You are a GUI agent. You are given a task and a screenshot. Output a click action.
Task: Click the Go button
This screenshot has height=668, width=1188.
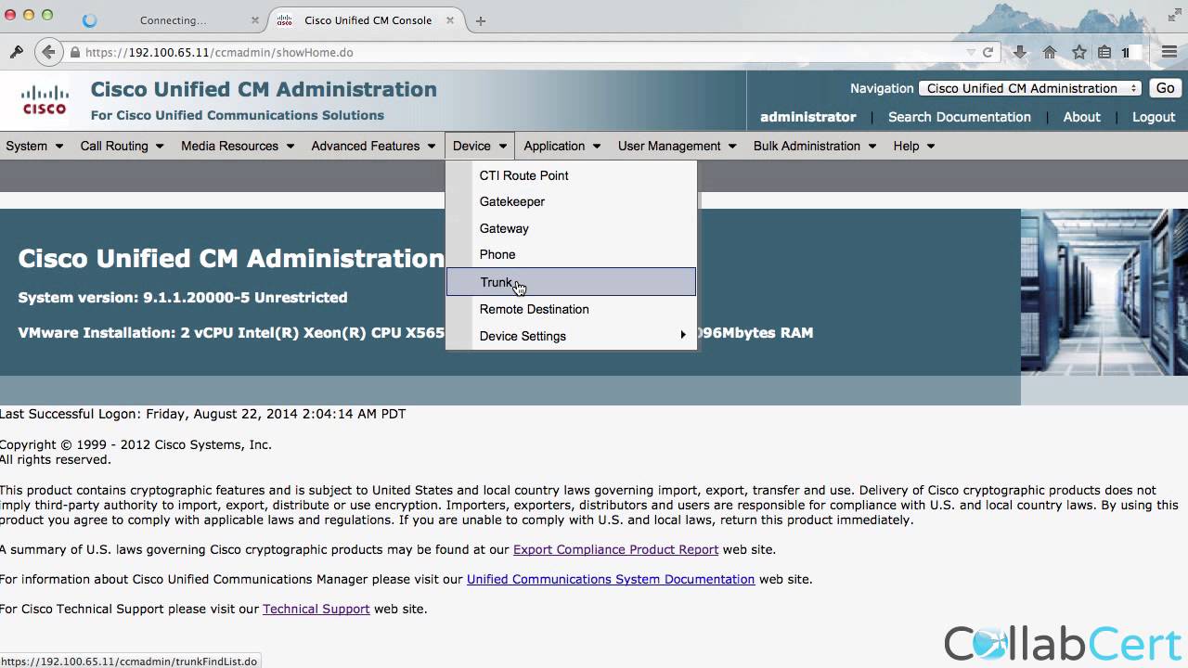pyautogui.click(x=1165, y=88)
